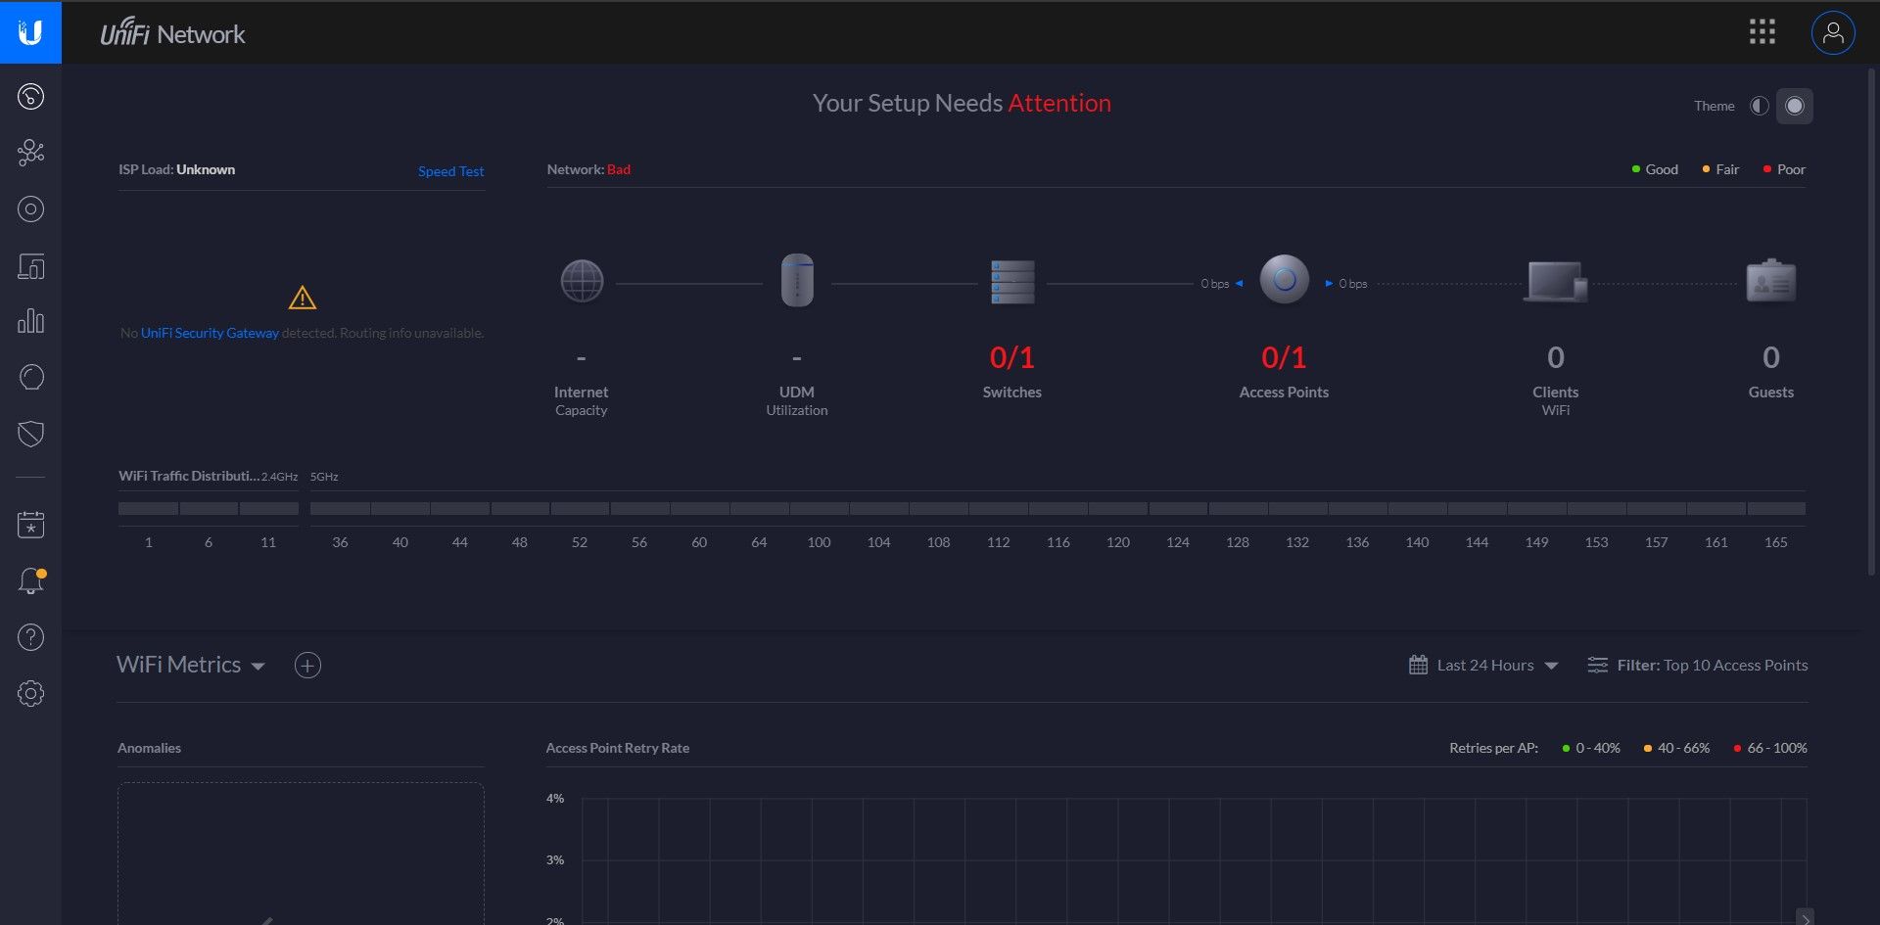
Task: Open Settings gear in sidebar
Action: 30,694
